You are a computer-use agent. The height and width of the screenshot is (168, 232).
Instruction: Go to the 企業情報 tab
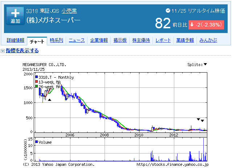99,40
